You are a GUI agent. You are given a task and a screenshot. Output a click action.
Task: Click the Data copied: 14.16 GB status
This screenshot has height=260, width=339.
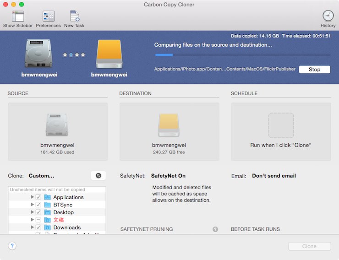[x=255, y=36]
